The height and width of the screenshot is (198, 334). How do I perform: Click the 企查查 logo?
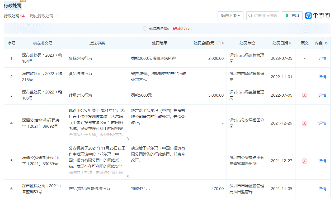(x=318, y=16)
